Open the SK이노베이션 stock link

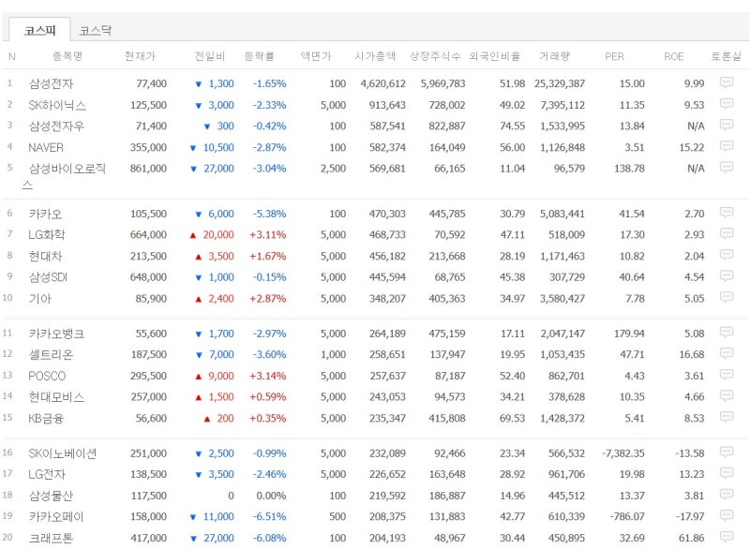[x=63, y=453]
